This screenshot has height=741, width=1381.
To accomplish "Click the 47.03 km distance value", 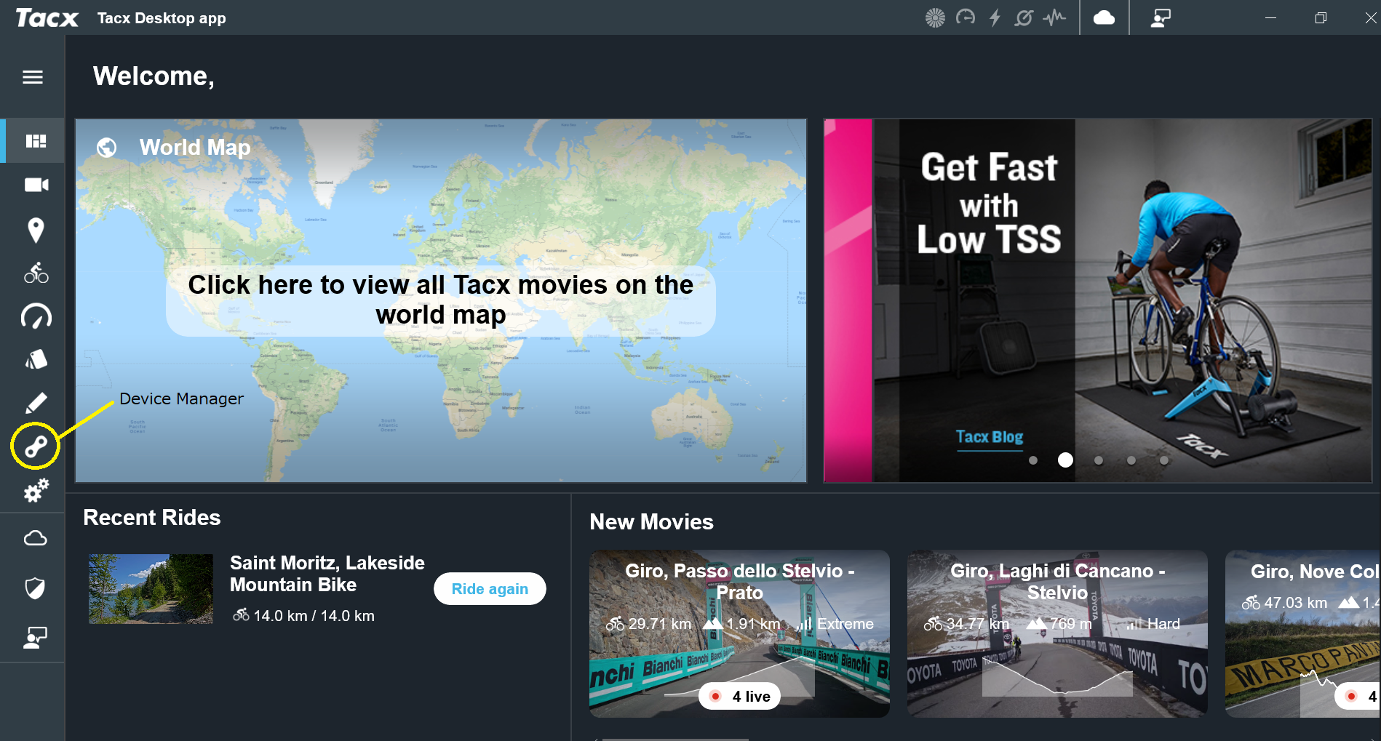I will coord(1296,603).
